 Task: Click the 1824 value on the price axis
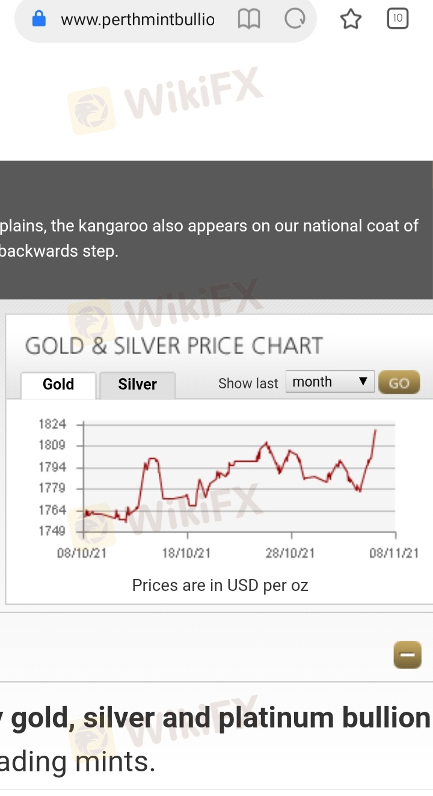point(52,424)
